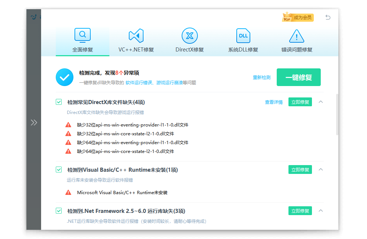
Task: Select the VC++.NET修复 Visual Studio icon
Action: click(136, 36)
